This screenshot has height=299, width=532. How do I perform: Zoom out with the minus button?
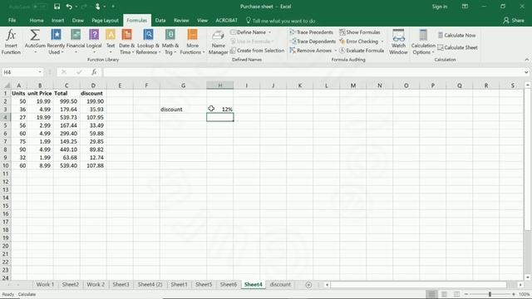(x=466, y=294)
